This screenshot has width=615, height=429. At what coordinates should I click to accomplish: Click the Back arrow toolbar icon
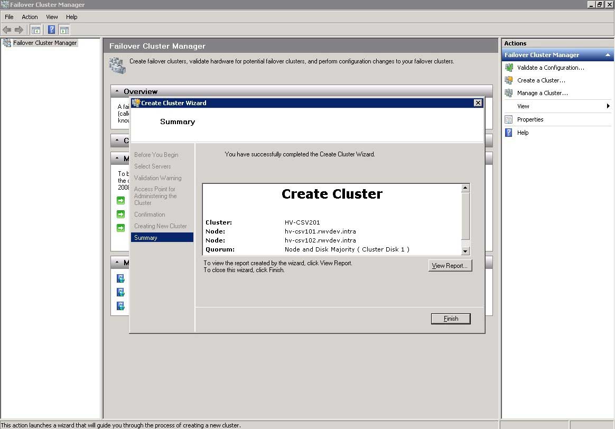(x=7, y=30)
